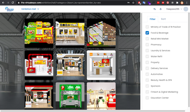Image resolution: width=190 pixels, height=112 pixels.
Task: Check the Retail Mini Market filter
Action: pos(147,39)
